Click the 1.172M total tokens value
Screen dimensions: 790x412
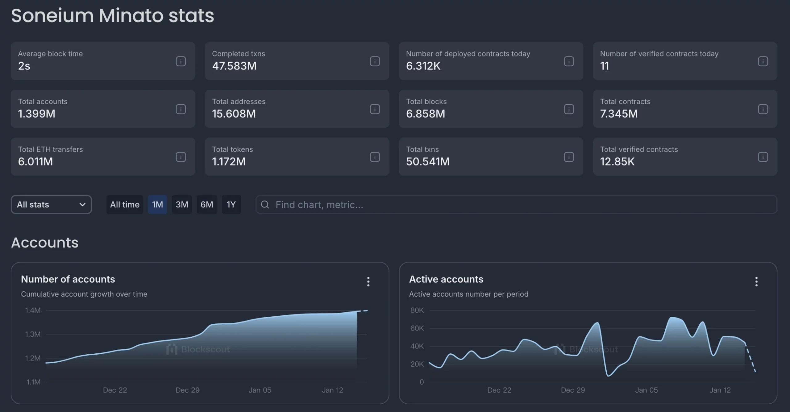(229, 162)
